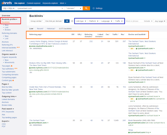
Task: Open the http + https protocol dropdown
Action: click(x=9, y=8)
